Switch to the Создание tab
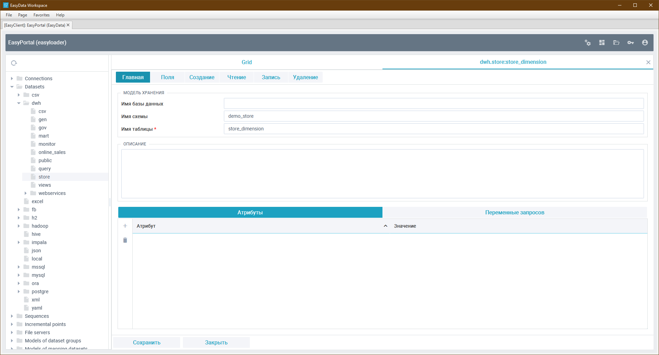The width and height of the screenshot is (659, 355). [x=202, y=77]
